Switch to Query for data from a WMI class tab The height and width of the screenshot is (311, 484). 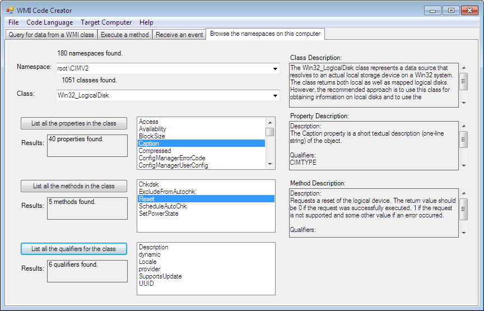tap(51, 35)
